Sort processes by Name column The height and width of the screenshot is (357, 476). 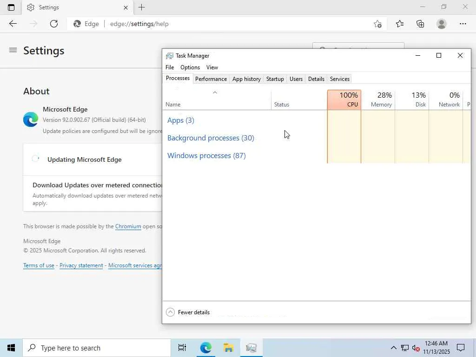click(x=217, y=100)
